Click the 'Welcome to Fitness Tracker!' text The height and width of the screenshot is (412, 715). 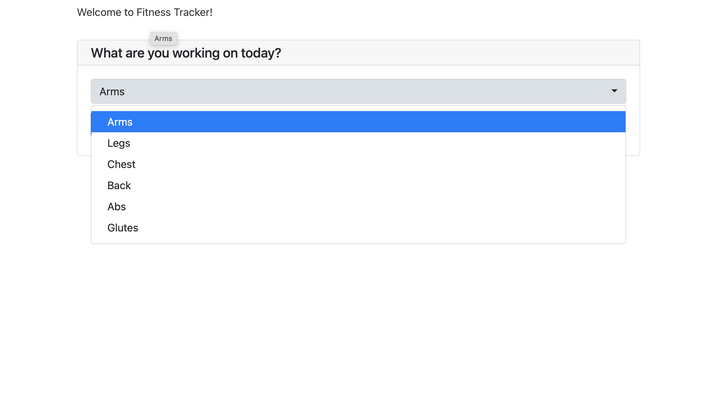(144, 12)
